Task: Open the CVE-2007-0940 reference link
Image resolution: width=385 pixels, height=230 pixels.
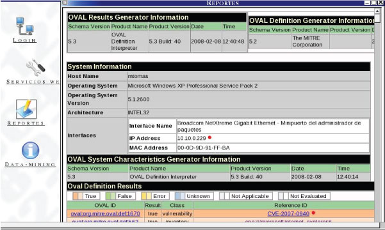Action: [x=288, y=213]
